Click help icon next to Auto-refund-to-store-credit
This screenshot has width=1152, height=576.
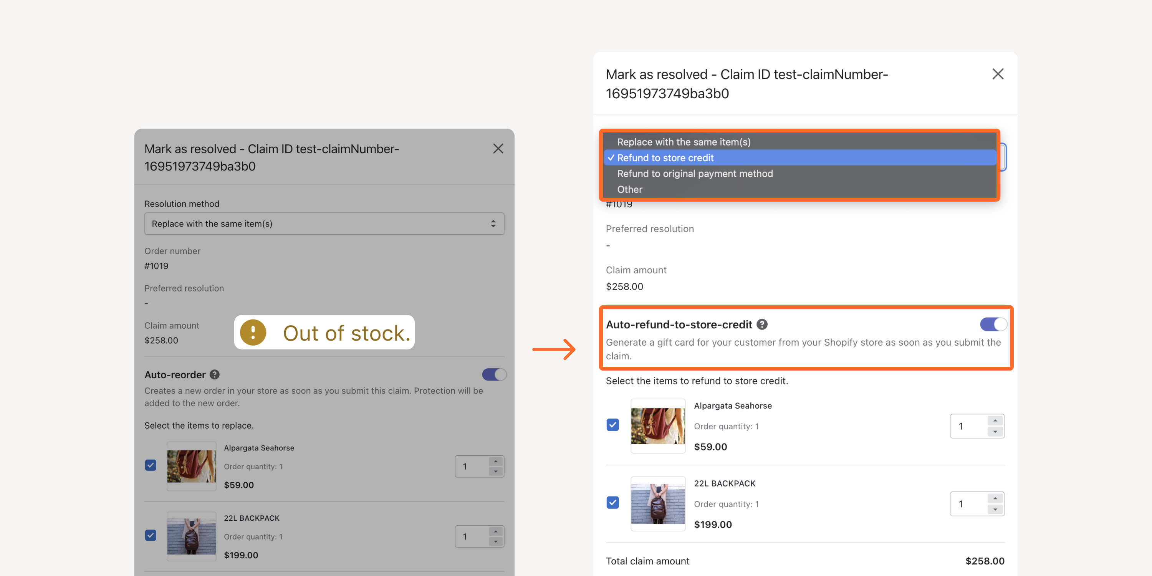(762, 324)
